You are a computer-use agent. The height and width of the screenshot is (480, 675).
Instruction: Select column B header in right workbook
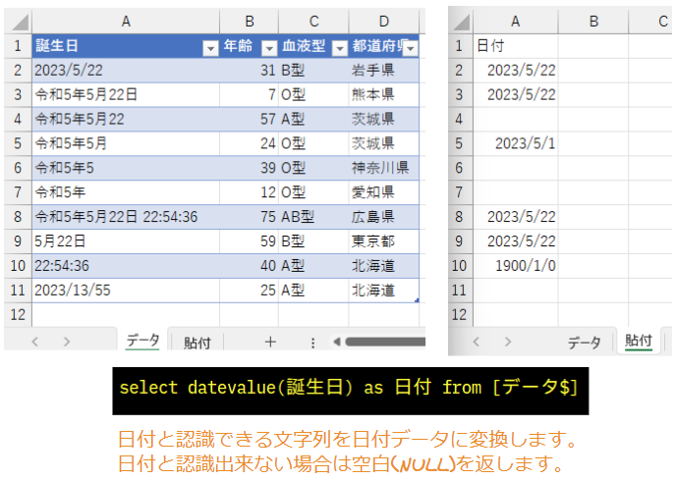point(593,22)
